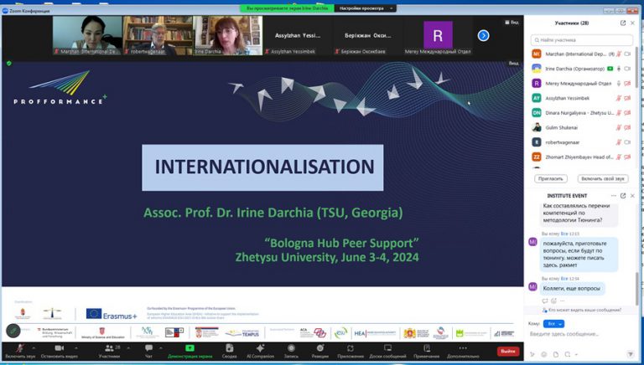Open Участники participants tab in toolbar

click(109, 349)
